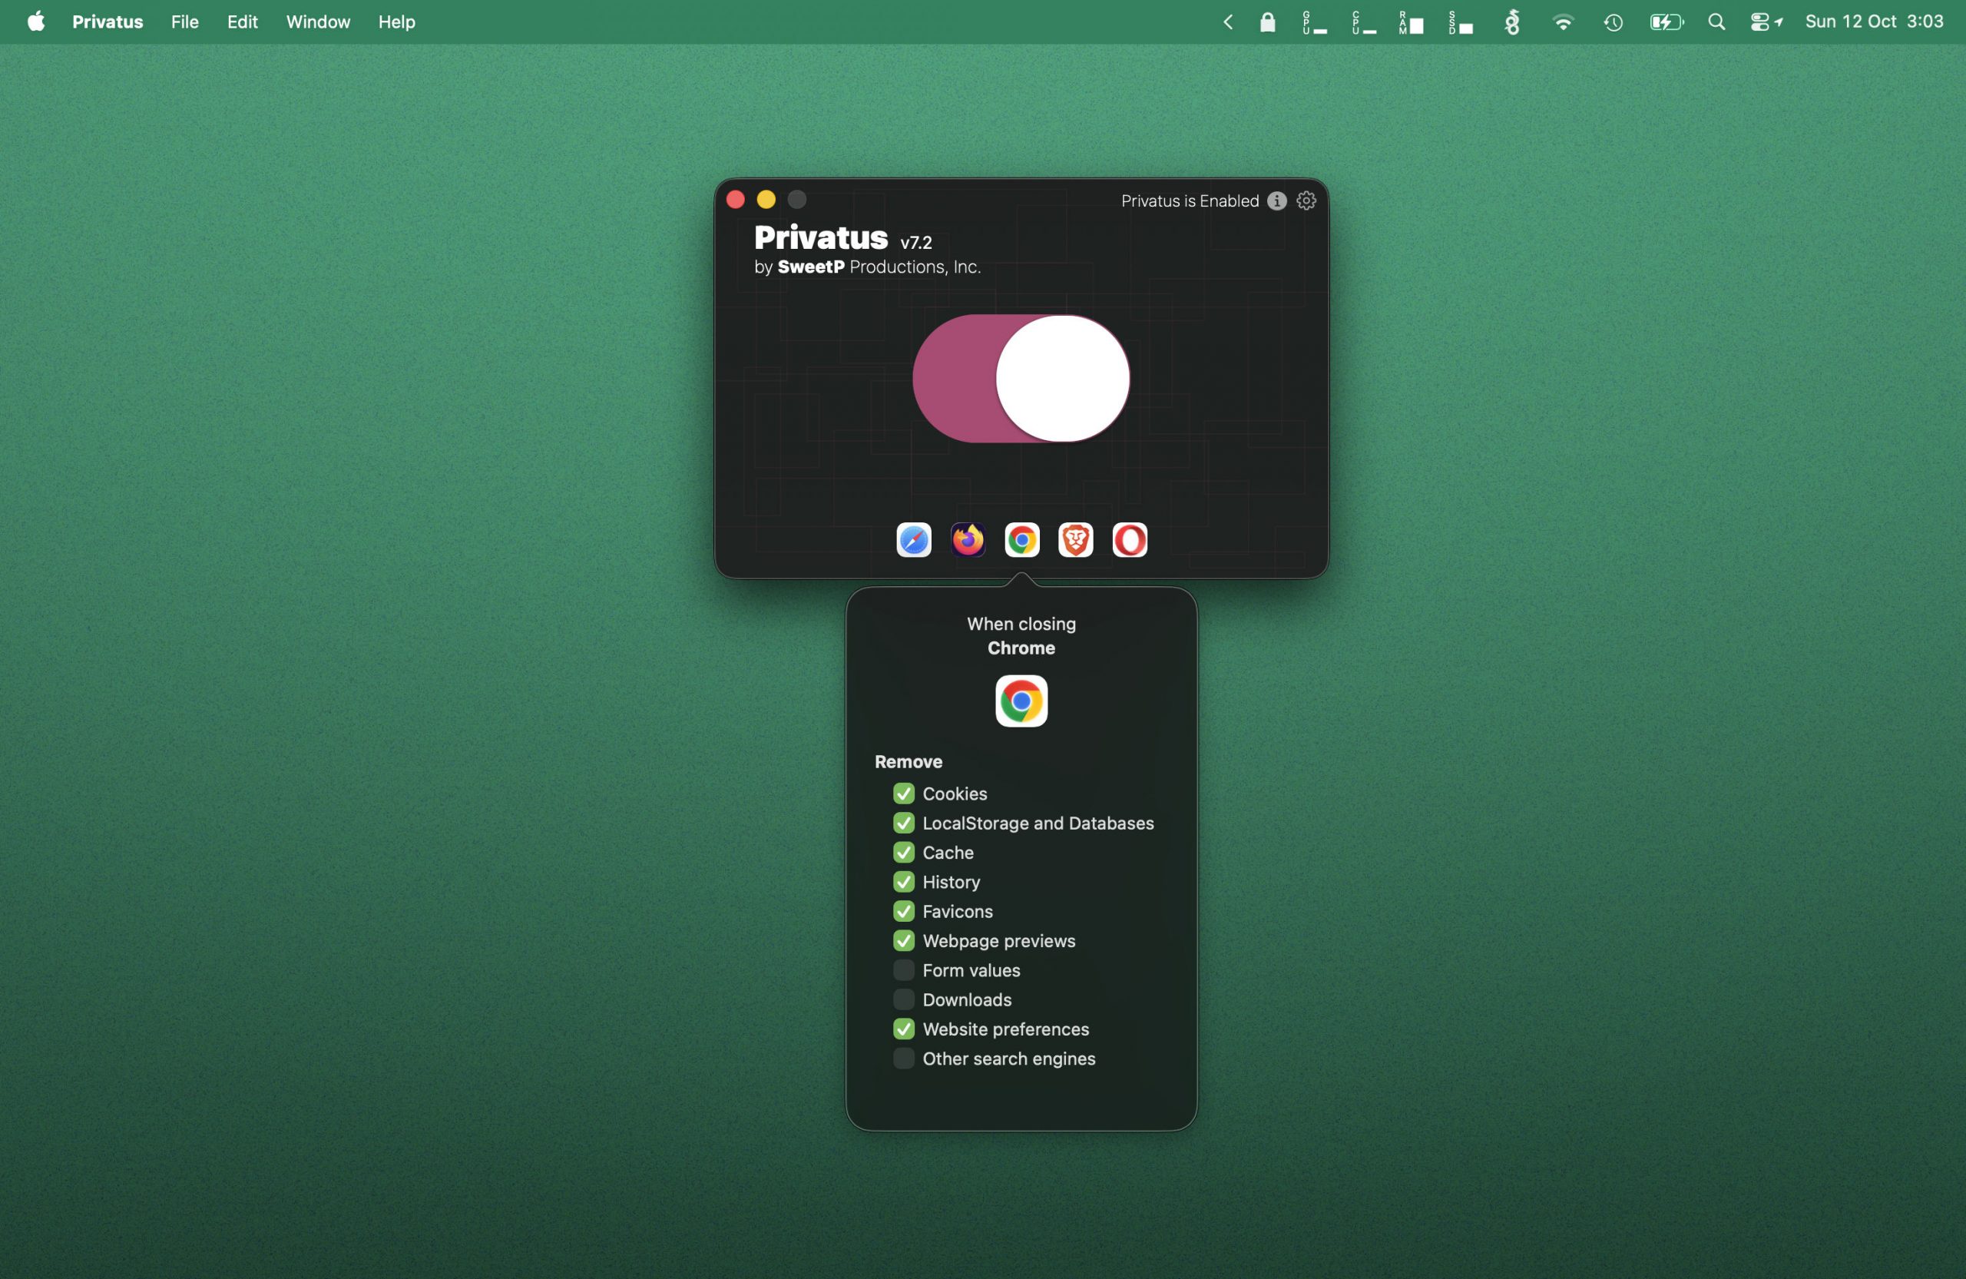1966x1279 pixels.
Task: Open Brave browser settings icon
Action: click(x=1075, y=540)
